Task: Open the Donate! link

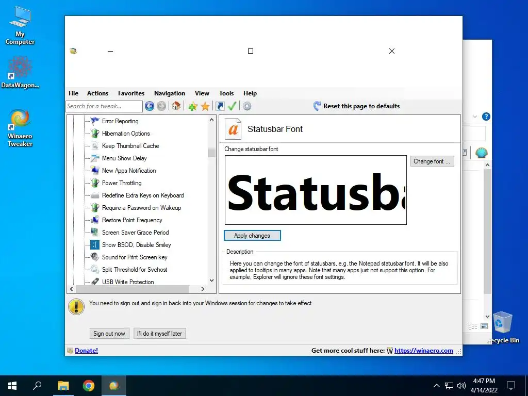Action: click(x=86, y=351)
